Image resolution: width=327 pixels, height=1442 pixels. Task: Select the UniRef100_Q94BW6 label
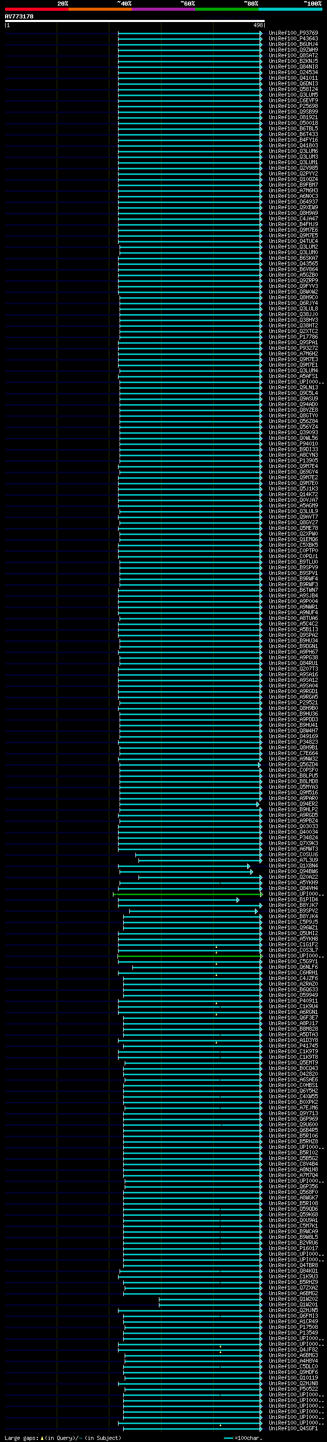[293, 872]
